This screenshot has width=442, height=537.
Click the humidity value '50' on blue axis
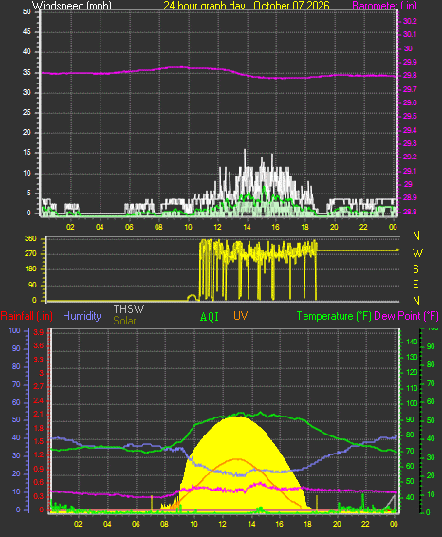tap(16, 420)
